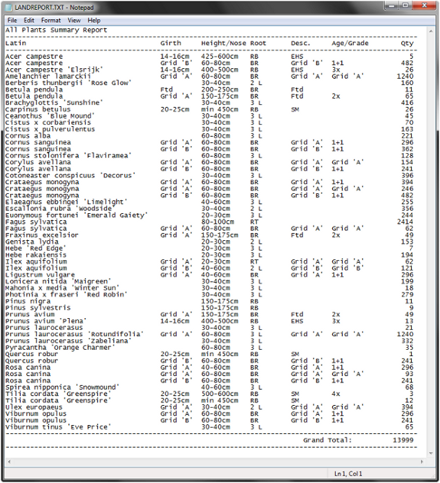Click 'Euonymous fortunei 'Emerald Gaiety'' text
This screenshot has width=440, height=483.
click(77, 215)
